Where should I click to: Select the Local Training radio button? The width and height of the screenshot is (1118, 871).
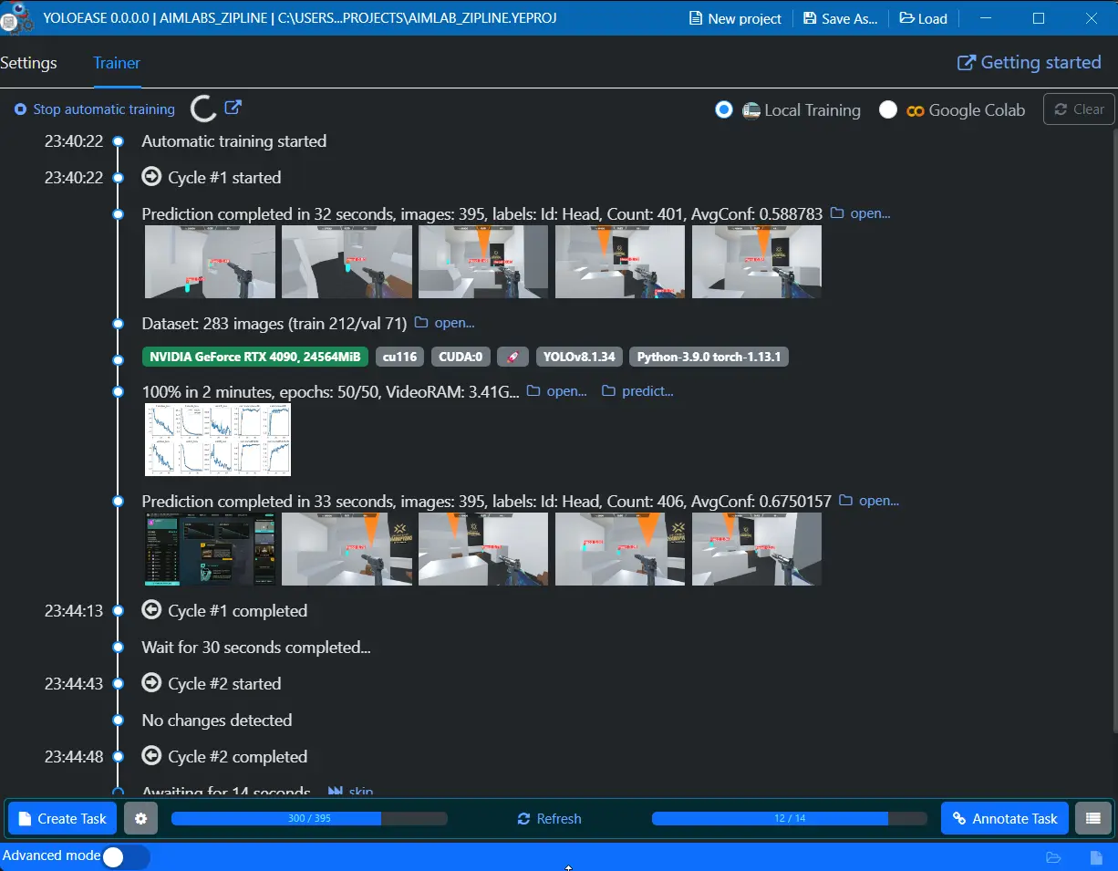pos(724,109)
